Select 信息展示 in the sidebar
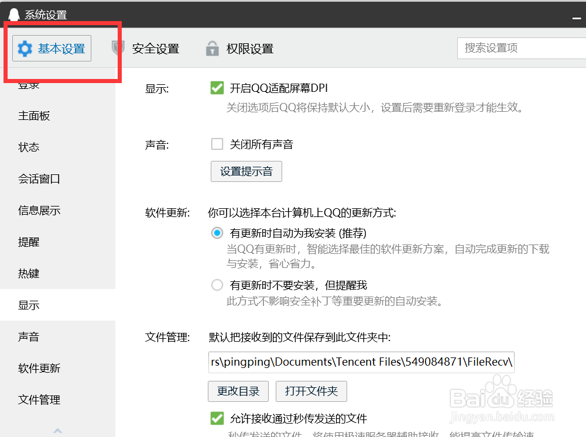 57,210
